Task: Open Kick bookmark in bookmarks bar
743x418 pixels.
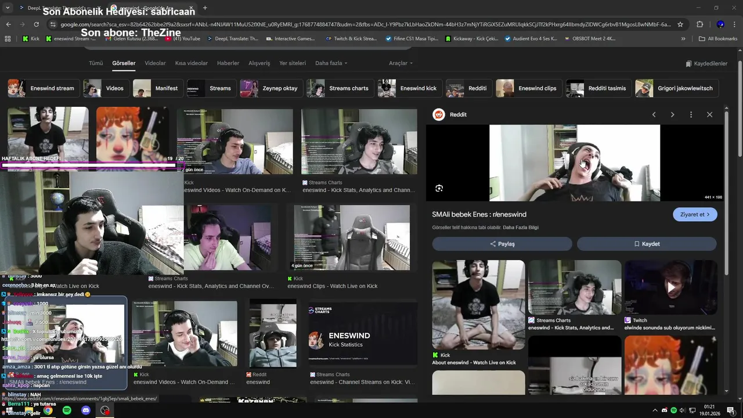Action: [x=31, y=39]
